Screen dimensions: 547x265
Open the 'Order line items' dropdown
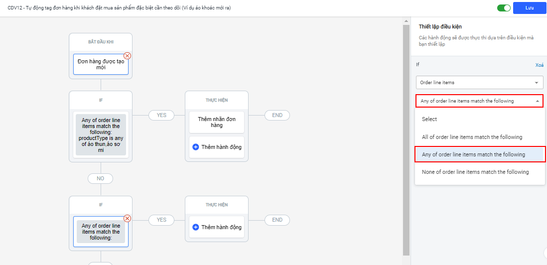[479, 83]
